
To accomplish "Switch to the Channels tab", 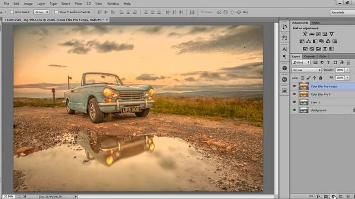I will 310,56.
